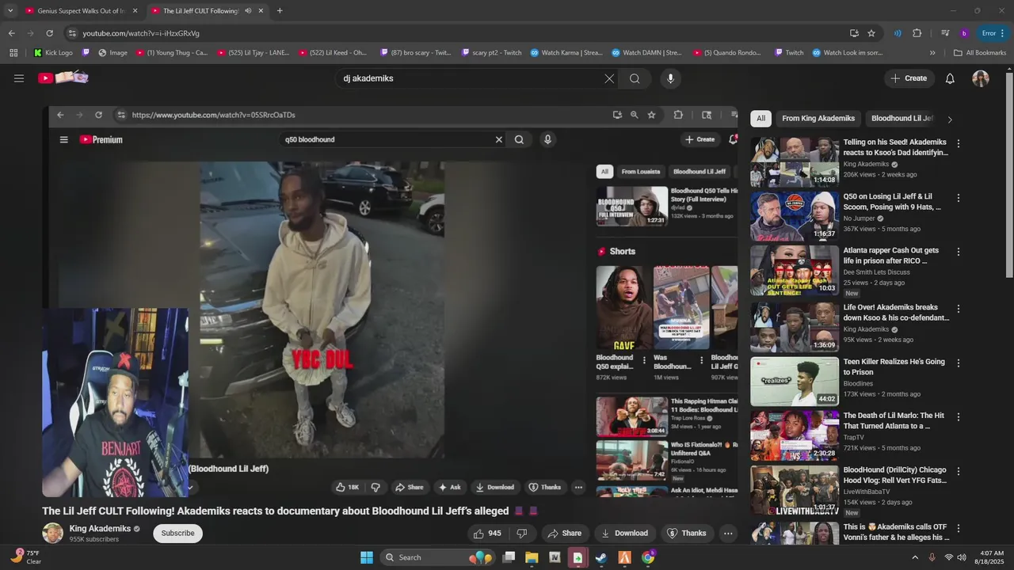Open more actions ellipsis beside Thanks
The height and width of the screenshot is (570, 1014).
(x=728, y=534)
